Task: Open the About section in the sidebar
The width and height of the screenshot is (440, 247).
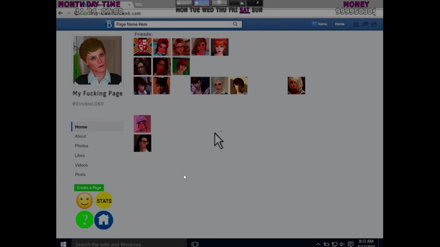Action: click(x=80, y=136)
